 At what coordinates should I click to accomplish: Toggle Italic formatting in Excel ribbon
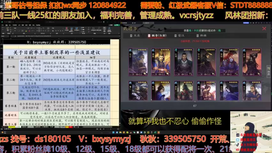[x=17, y=31]
